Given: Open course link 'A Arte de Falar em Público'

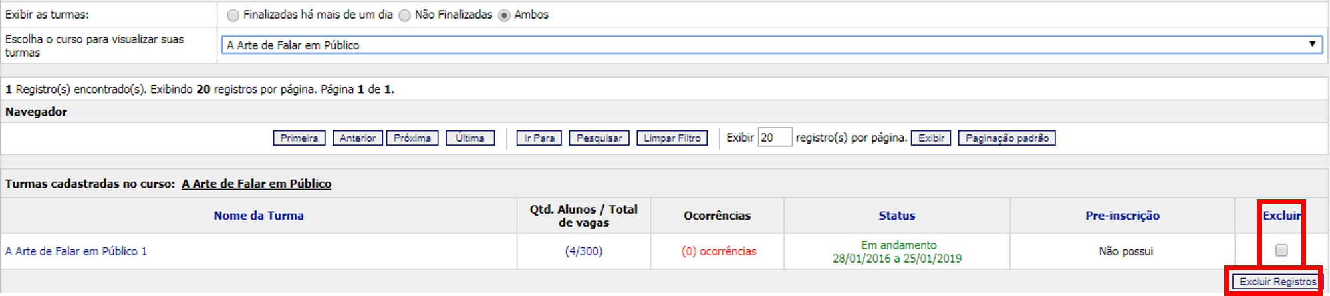Looking at the screenshot, I should [x=256, y=184].
